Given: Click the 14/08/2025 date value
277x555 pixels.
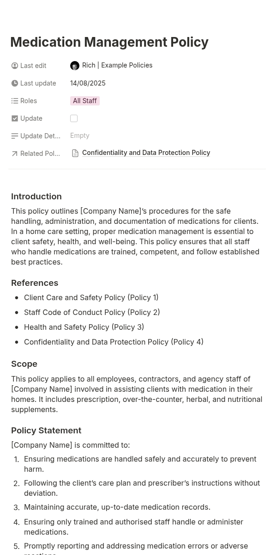Looking at the screenshot, I should pyautogui.click(x=88, y=83).
